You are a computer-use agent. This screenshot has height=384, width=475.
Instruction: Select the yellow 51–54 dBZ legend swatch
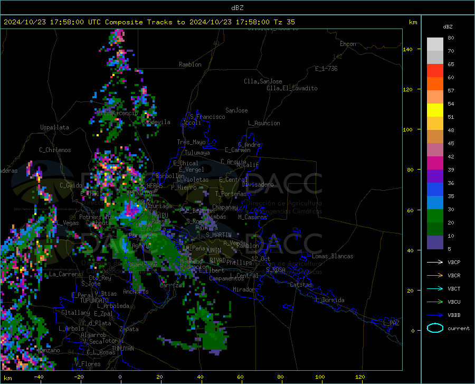(435, 110)
